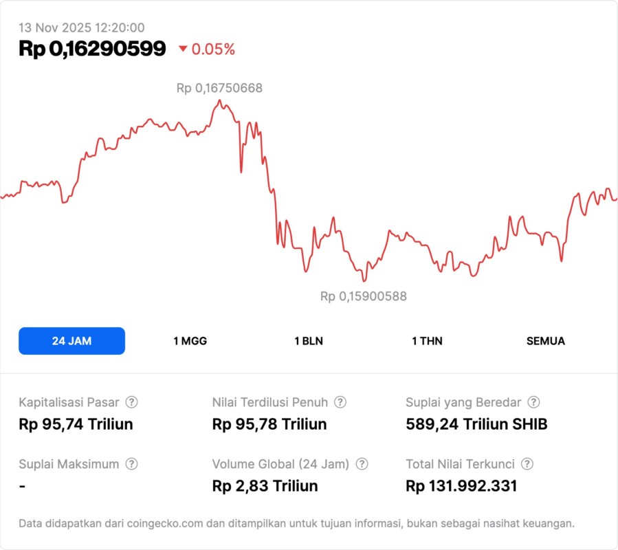Open info icon for Suplai yang Beredar
Viewport: 618px width, 550px height.
(x=533, y=402)
